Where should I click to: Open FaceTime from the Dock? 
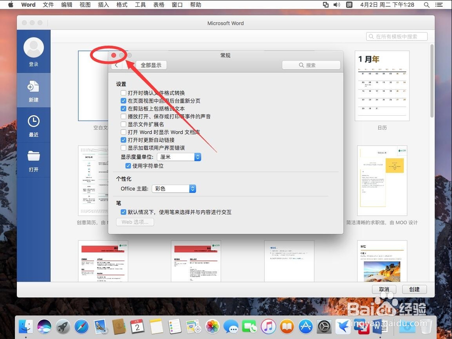point(250,327)
